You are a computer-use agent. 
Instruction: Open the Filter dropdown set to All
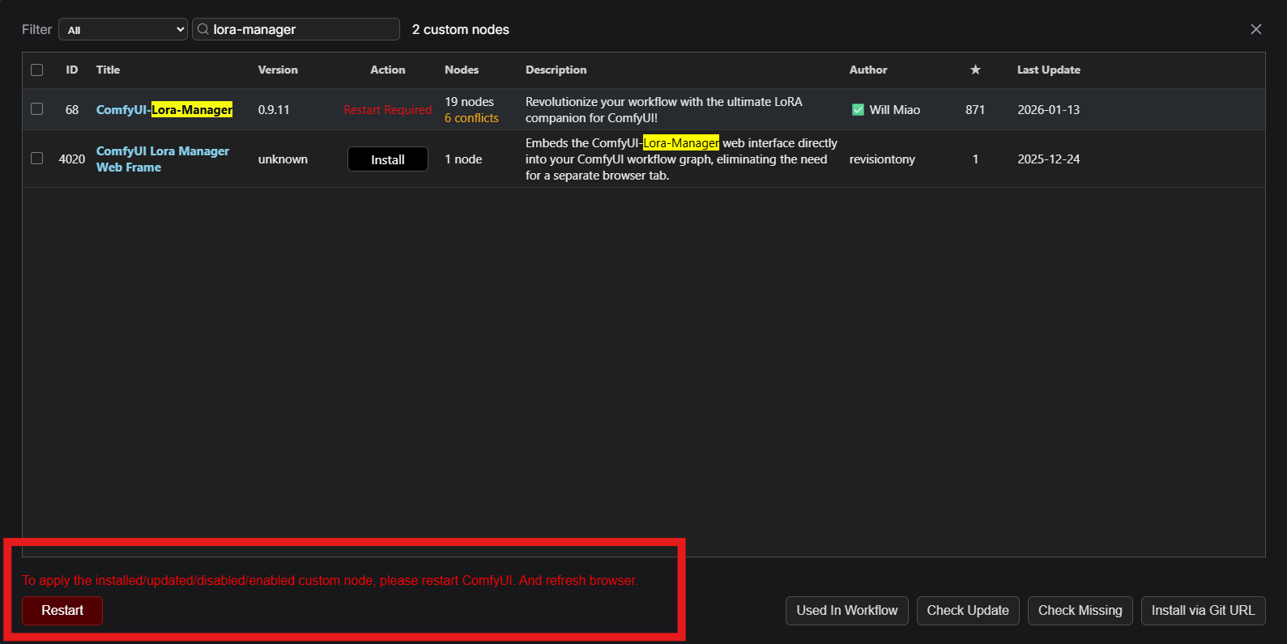coord(123,29)
